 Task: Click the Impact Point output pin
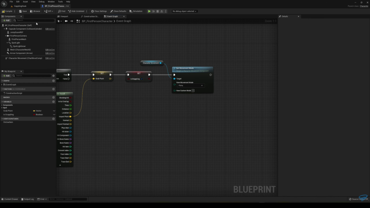point(70,117)
